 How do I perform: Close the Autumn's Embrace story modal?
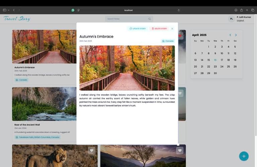[x=172, y=29]
